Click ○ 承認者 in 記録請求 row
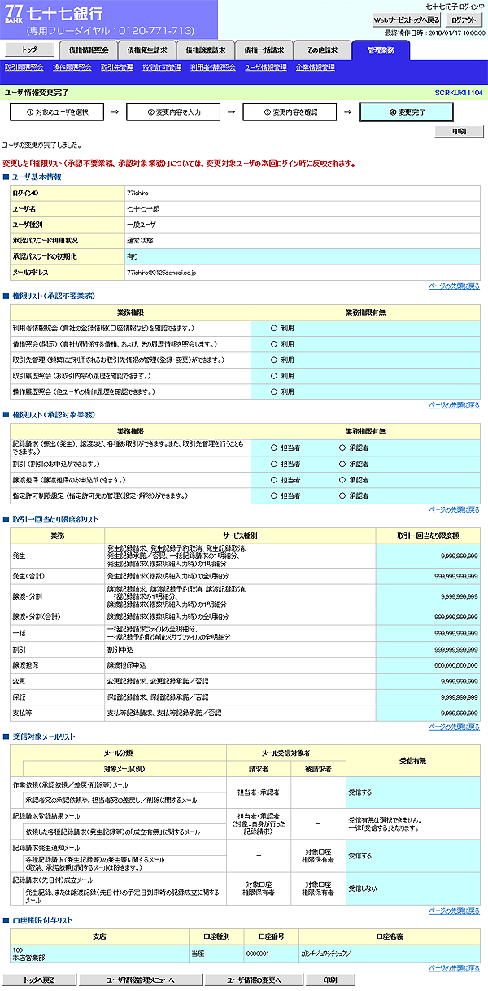The width and height of the screenshot is (488, 991). coord(354,447)
